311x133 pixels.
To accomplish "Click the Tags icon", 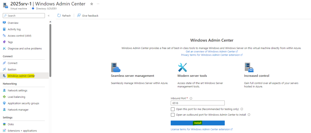I will tap(4, 42).
